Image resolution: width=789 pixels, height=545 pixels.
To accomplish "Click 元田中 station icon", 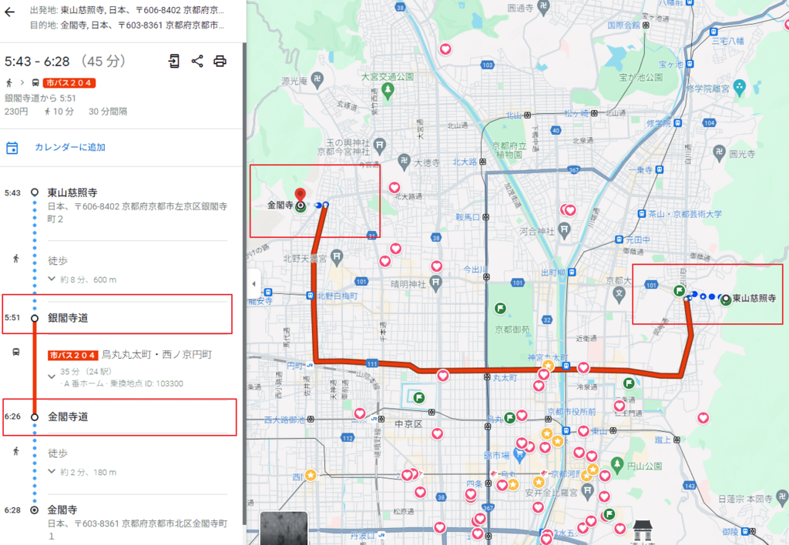I will 619,240.
